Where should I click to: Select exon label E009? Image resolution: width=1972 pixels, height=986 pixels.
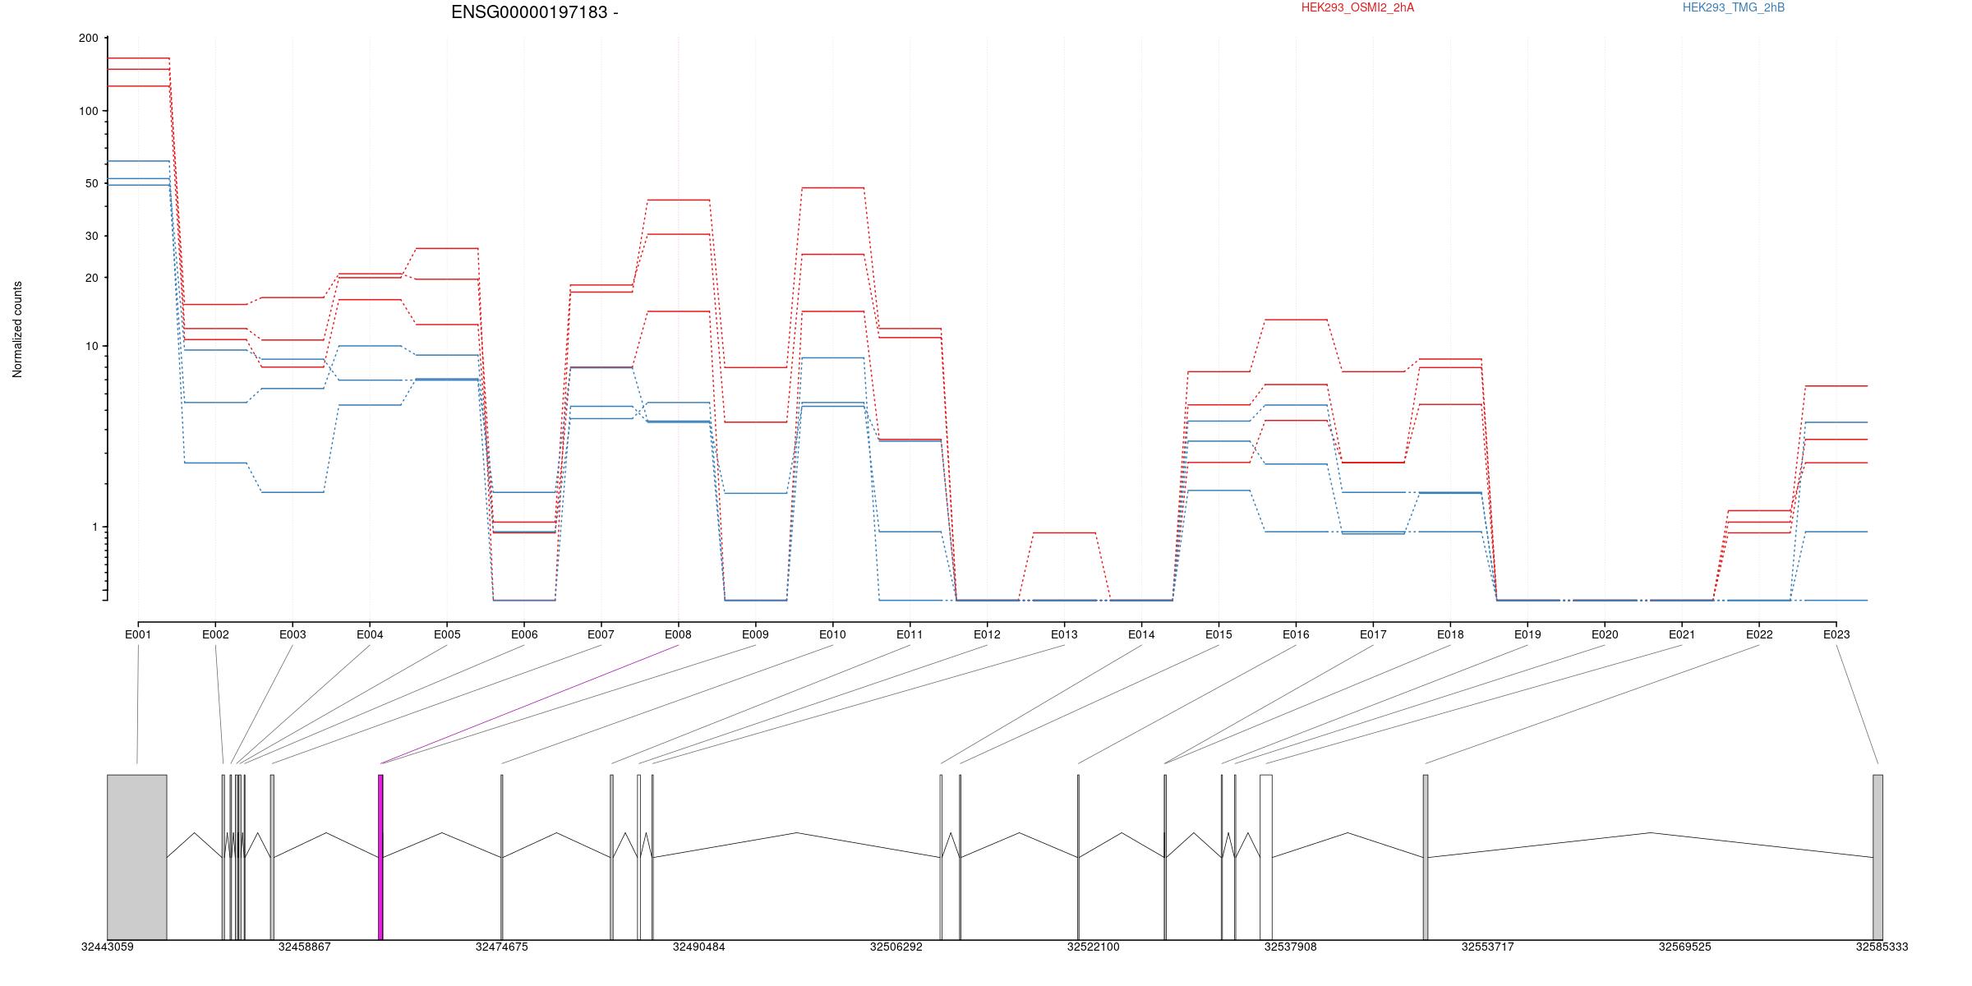[755, 634]
